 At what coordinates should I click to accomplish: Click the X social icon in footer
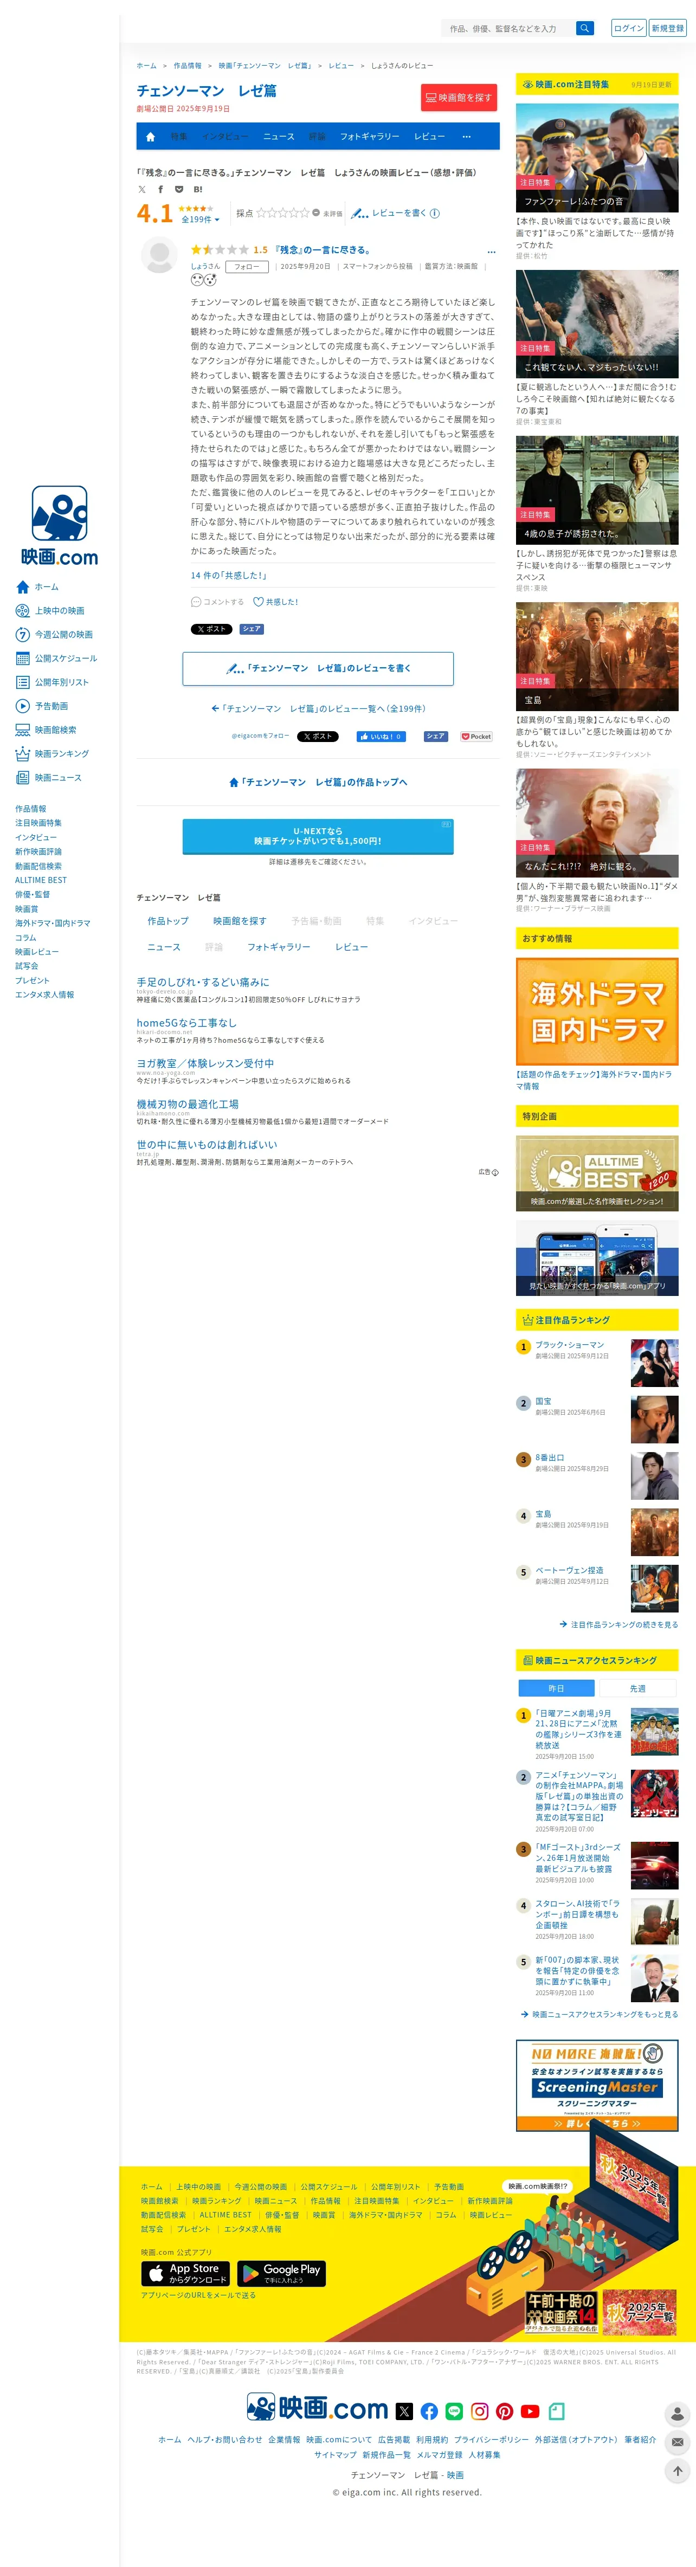(404, 2411)
